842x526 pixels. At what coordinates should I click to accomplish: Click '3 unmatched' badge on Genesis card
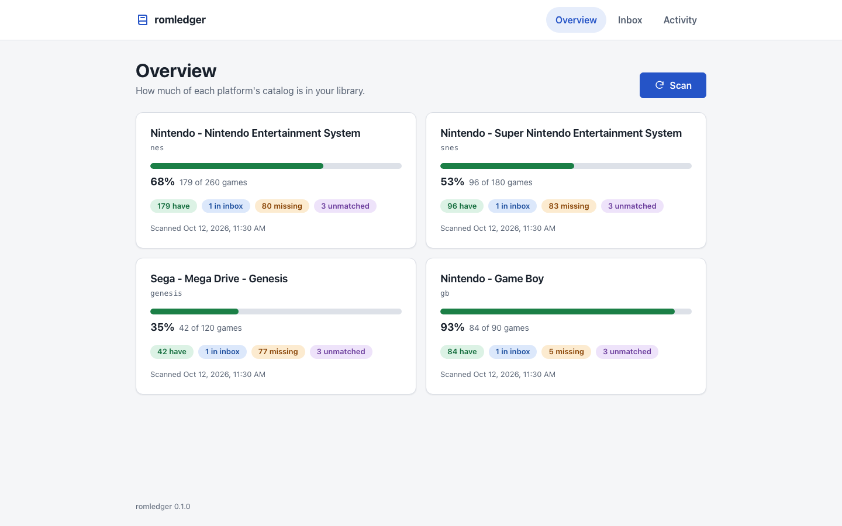pos(341,352)
